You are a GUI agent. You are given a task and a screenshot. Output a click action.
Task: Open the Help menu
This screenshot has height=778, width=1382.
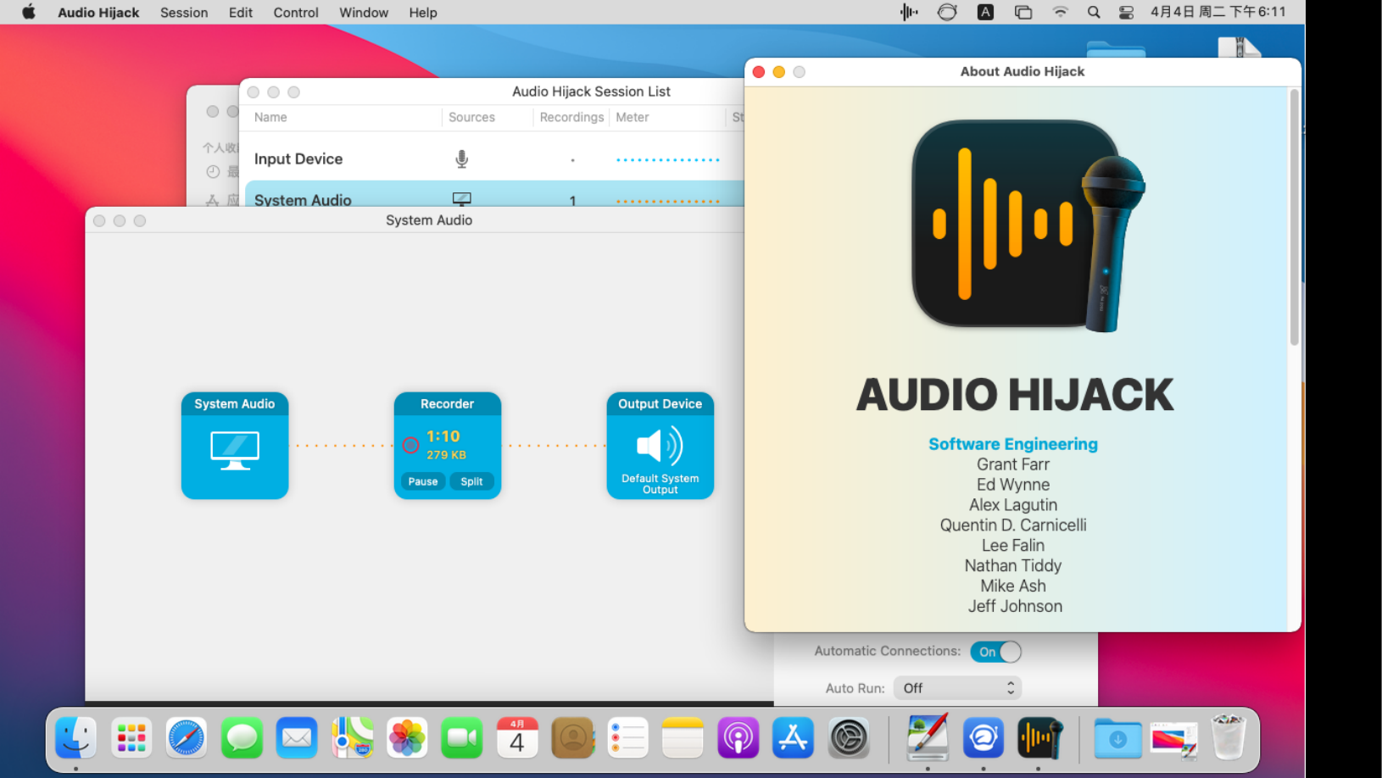(x=423, y=13)
